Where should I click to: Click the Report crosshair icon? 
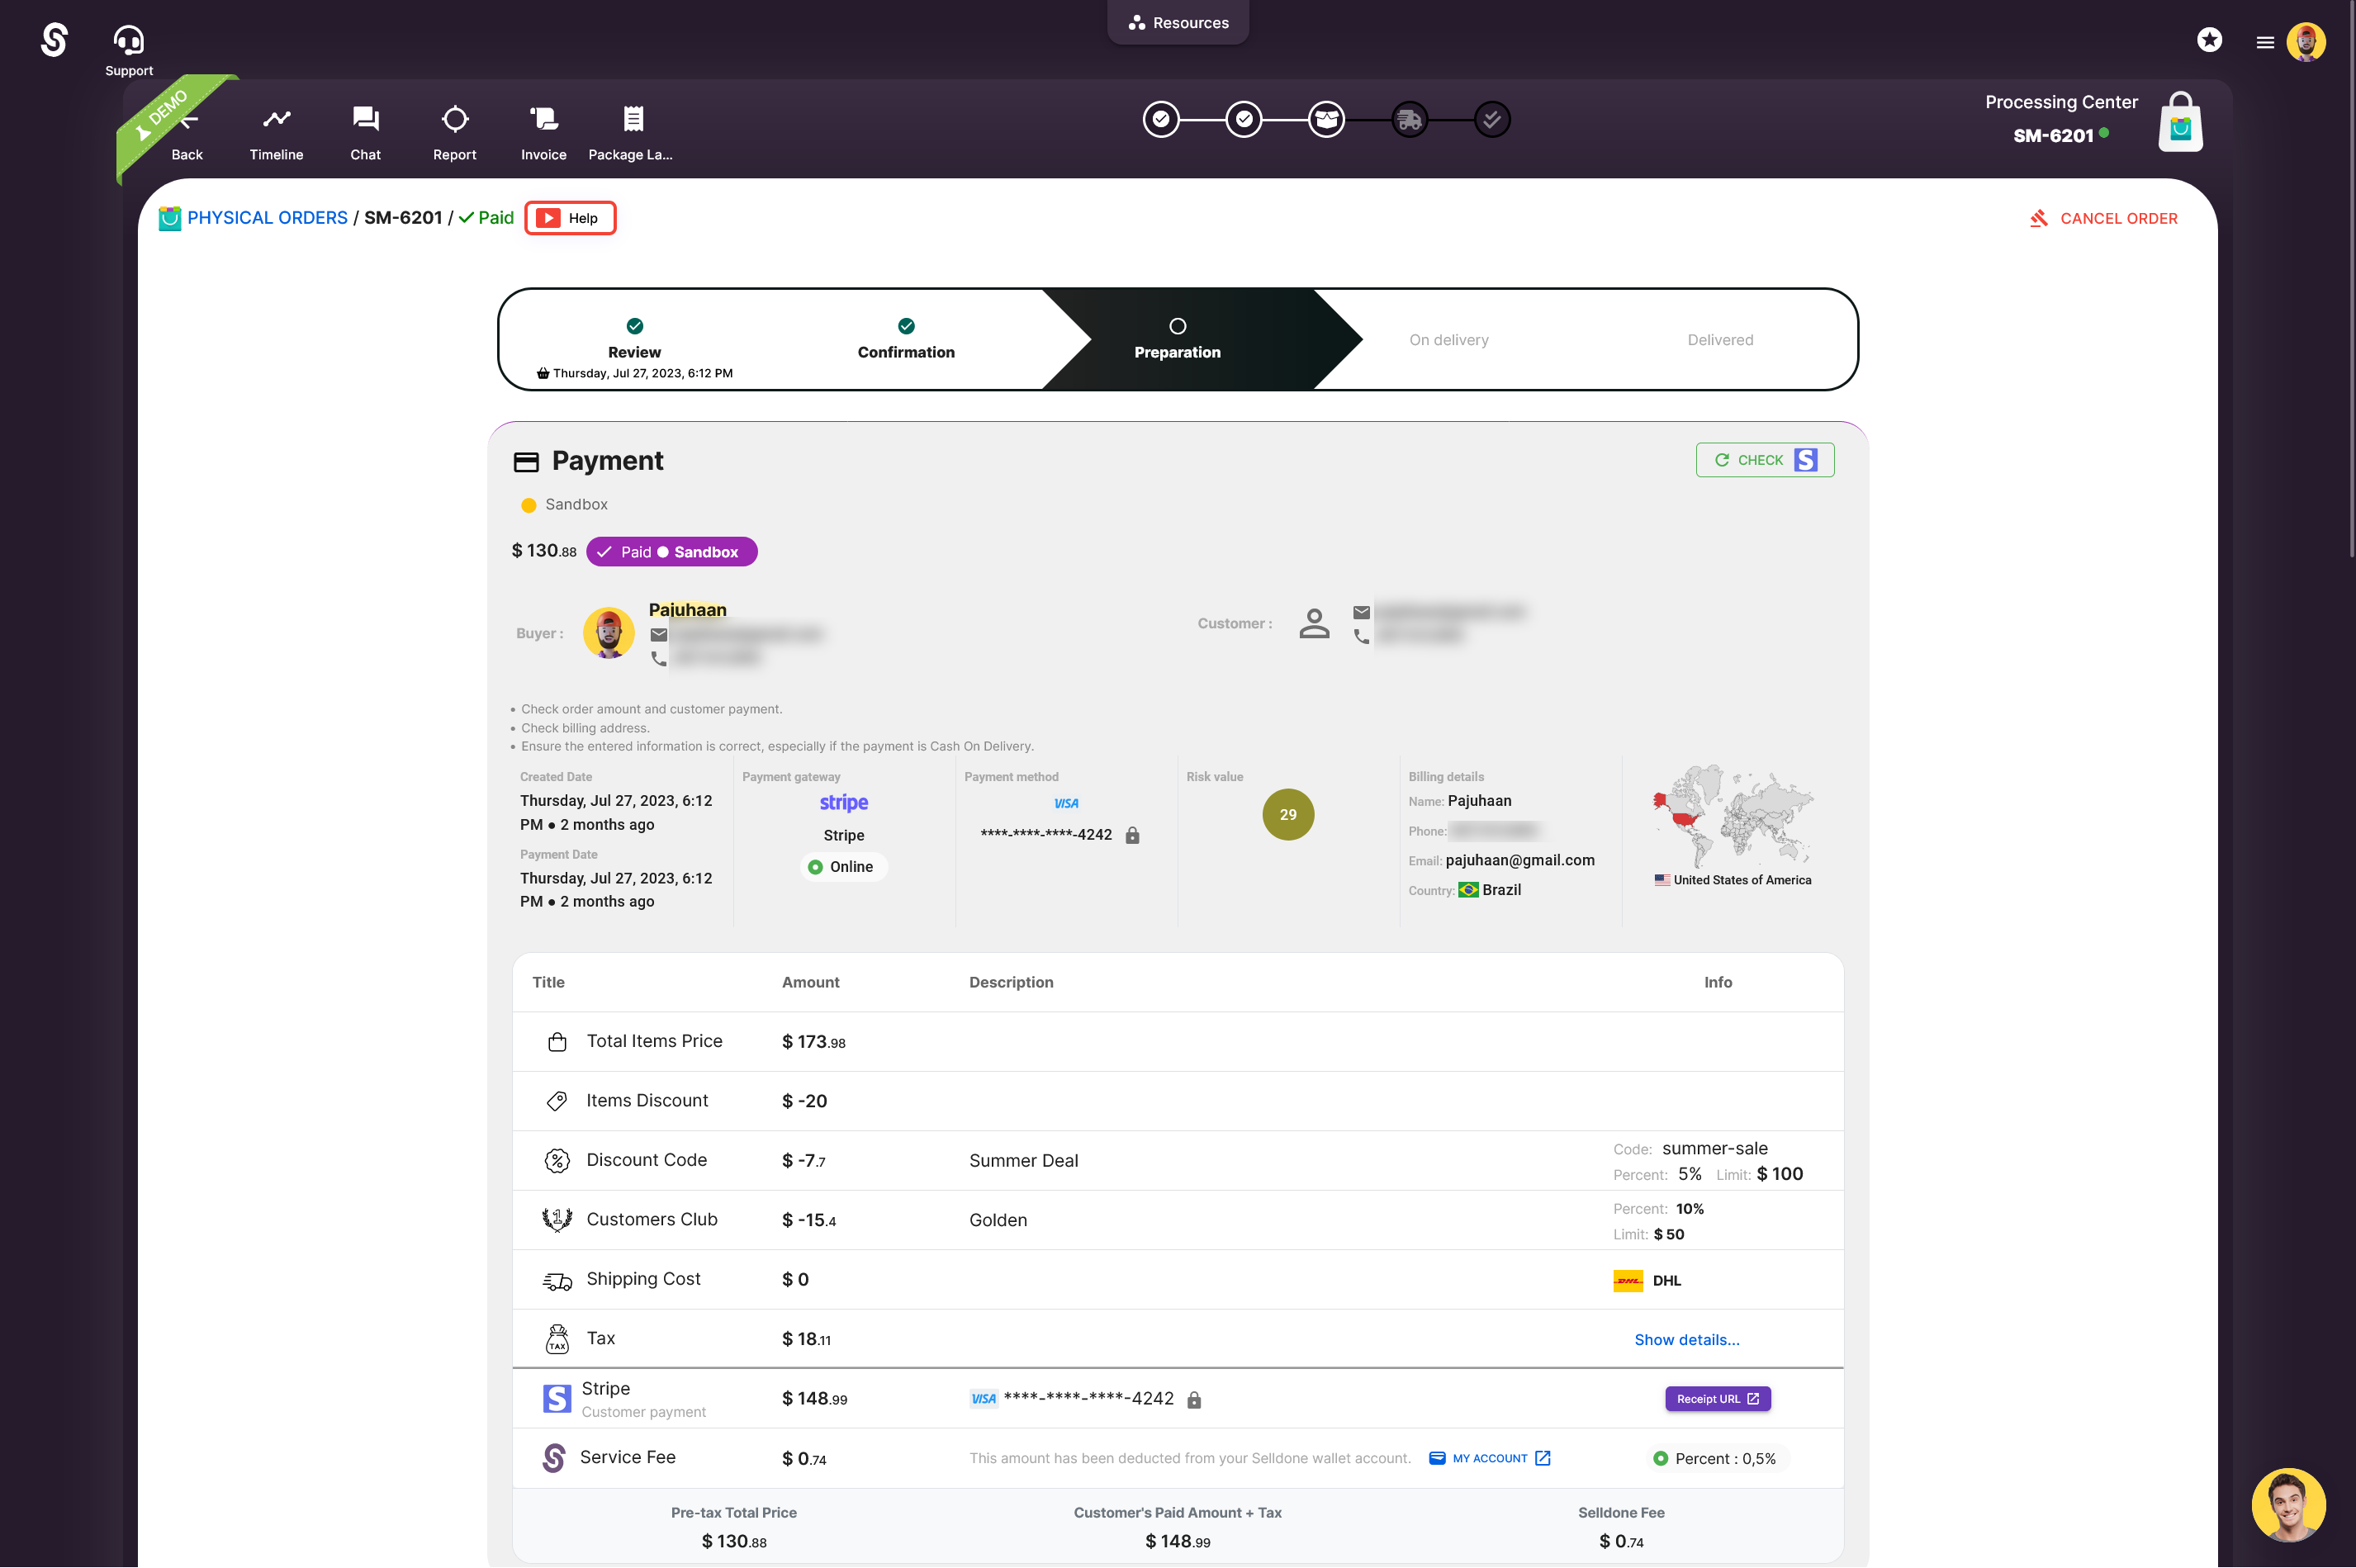pos(454,120)
